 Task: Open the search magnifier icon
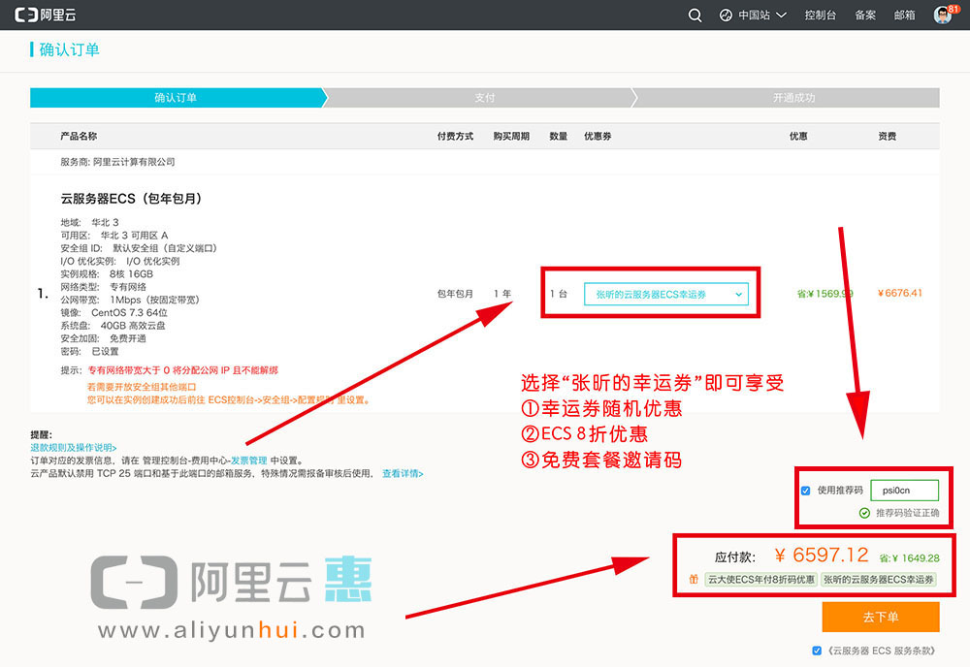[695, 15]
